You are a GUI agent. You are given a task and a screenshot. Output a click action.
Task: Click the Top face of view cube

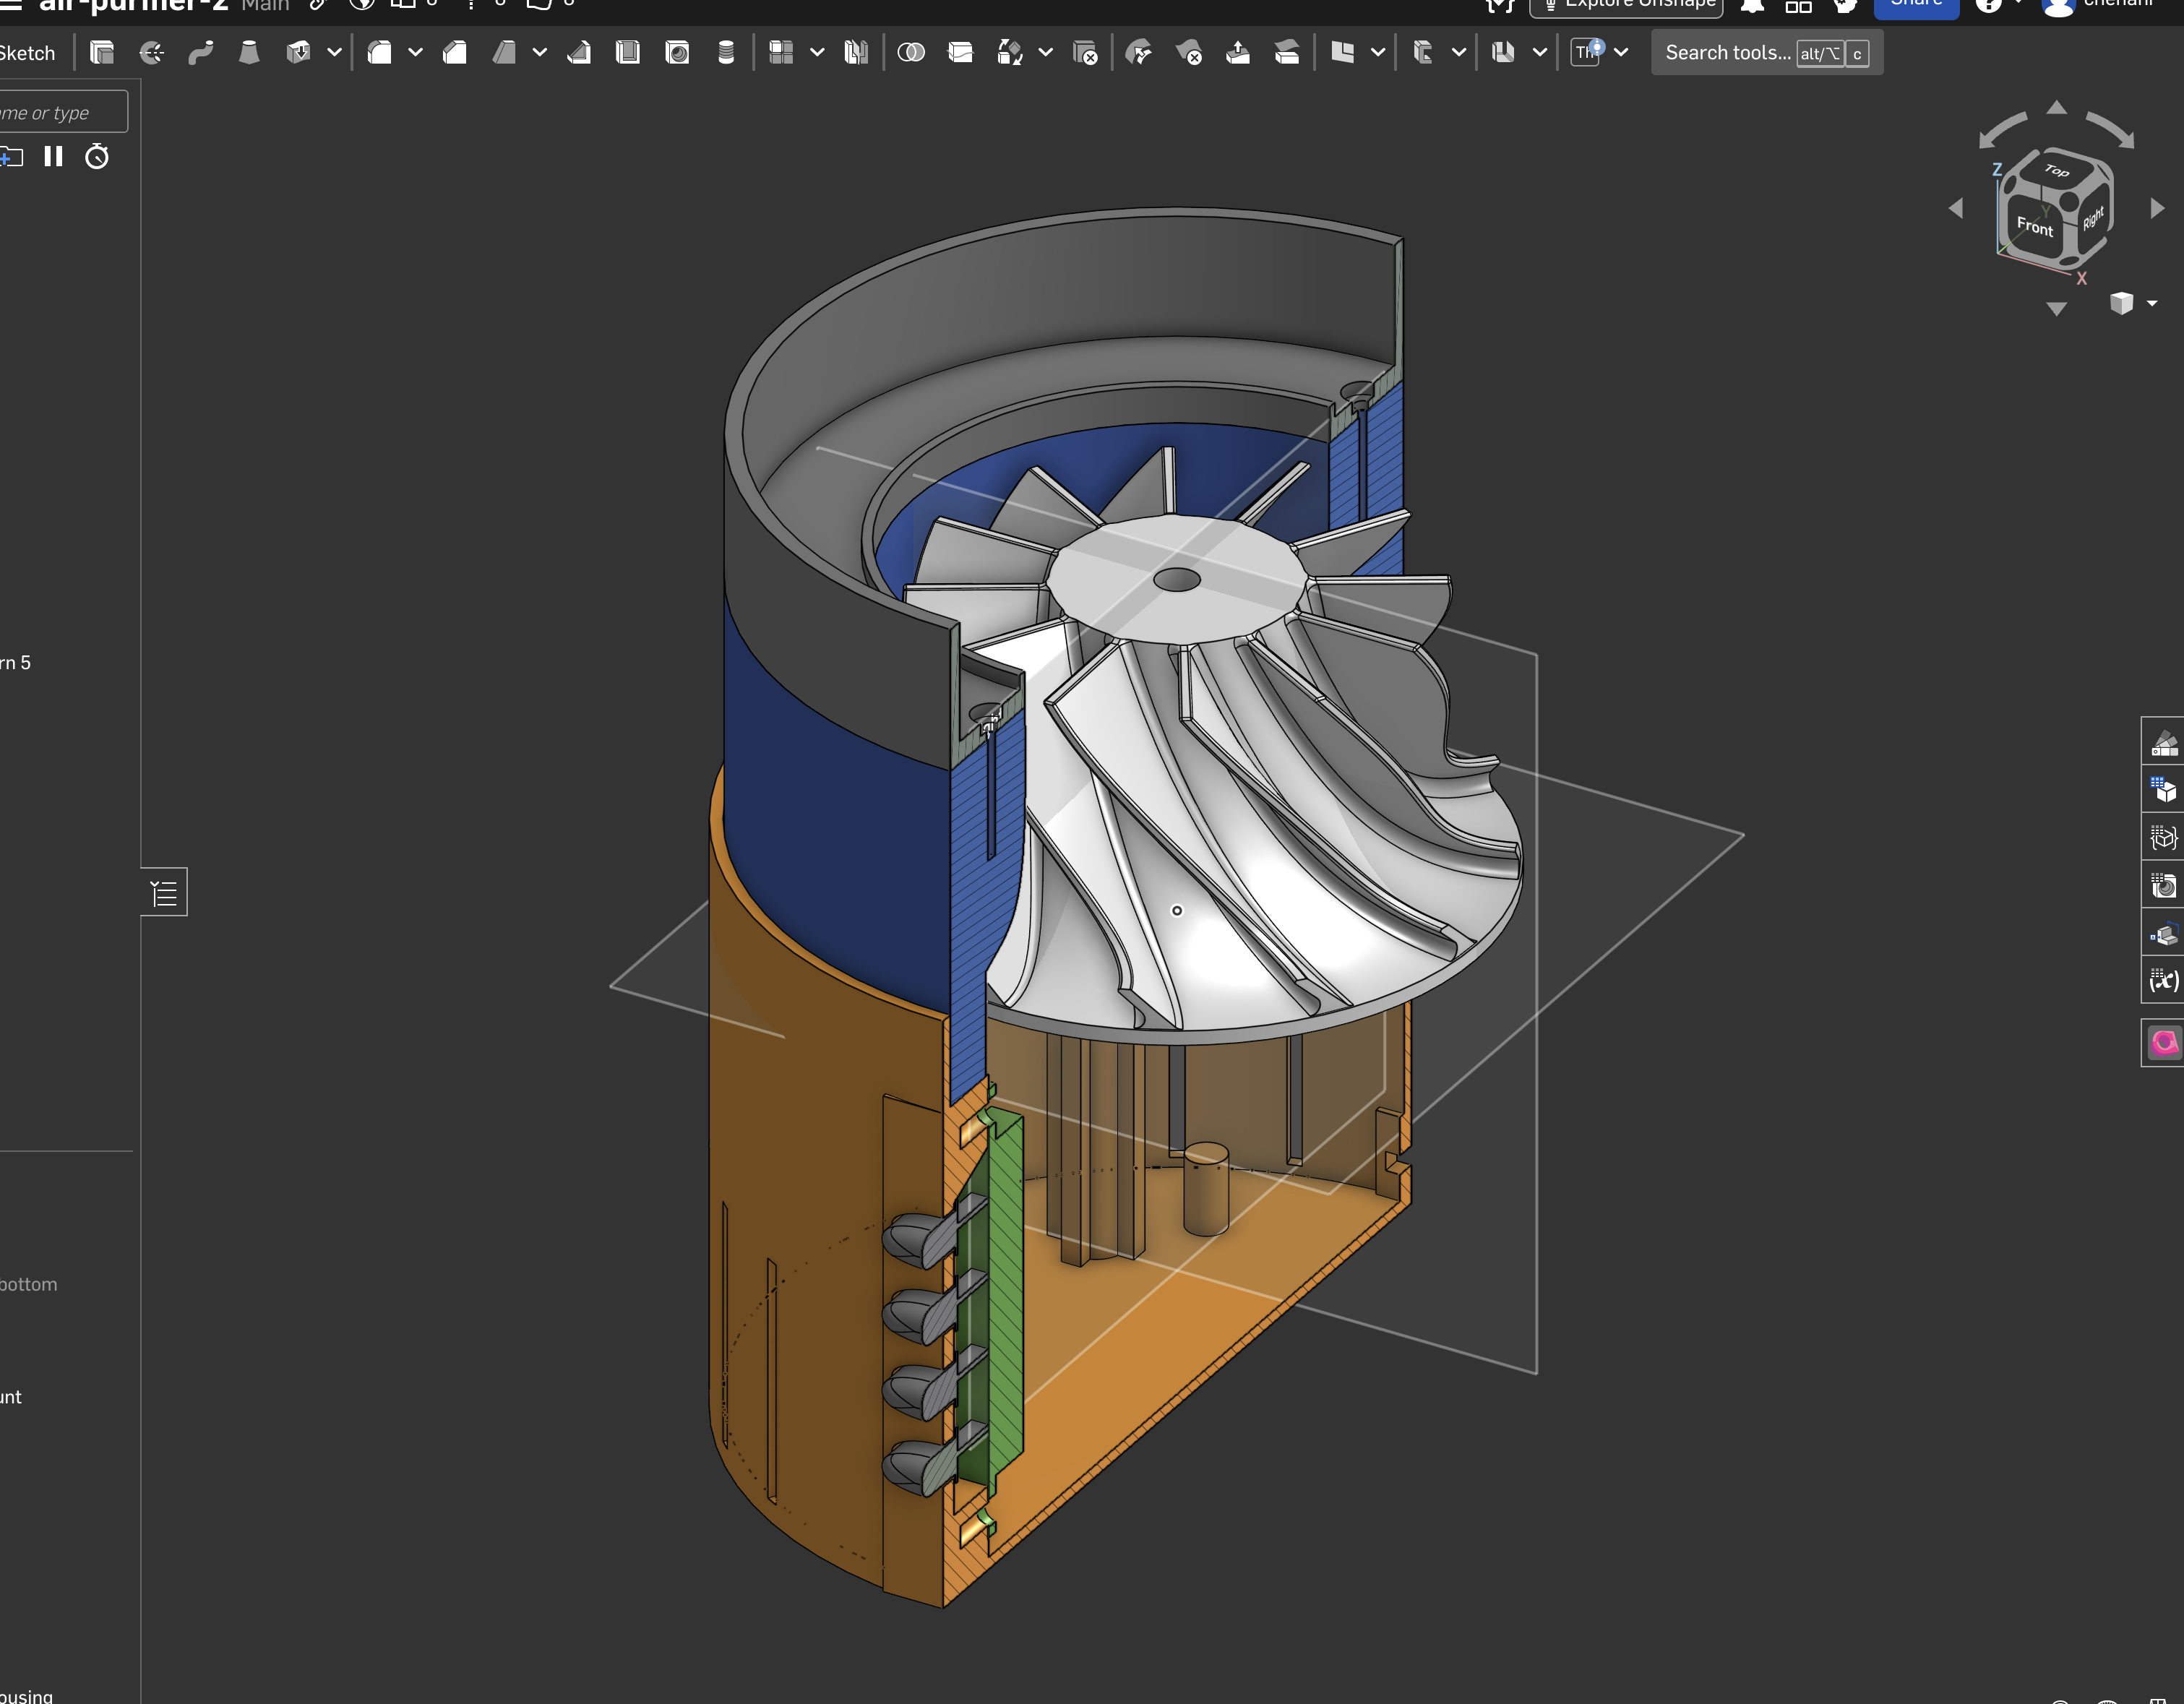[2058, 171]
